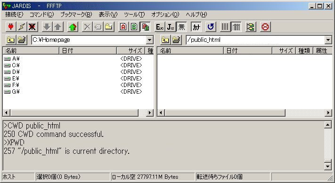The image size is (335, 183).
Task: Open remote path /public_html dropdown arrow
Action: coord(328,40)
